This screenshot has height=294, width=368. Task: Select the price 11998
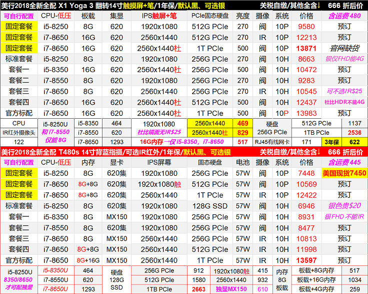pyautogui.click(x=306, y=249)
